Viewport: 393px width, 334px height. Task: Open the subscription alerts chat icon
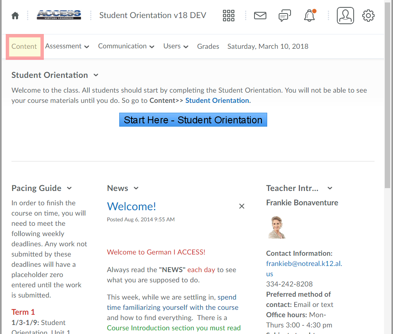[x=284, y=16]
